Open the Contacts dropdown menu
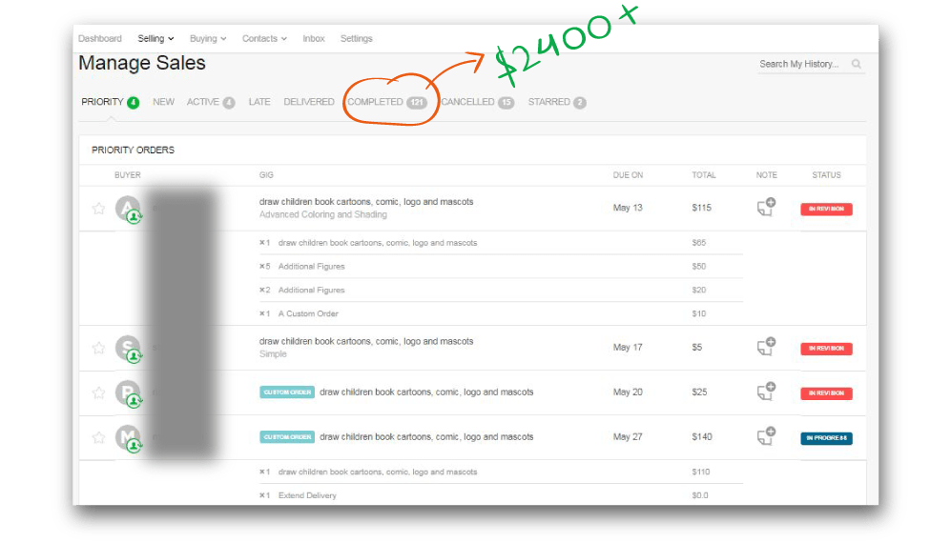 click(x=264, y=38)
